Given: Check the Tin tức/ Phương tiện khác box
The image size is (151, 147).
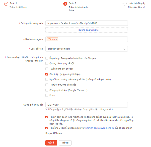Looking at the screenshot, I should coord(47,85).
